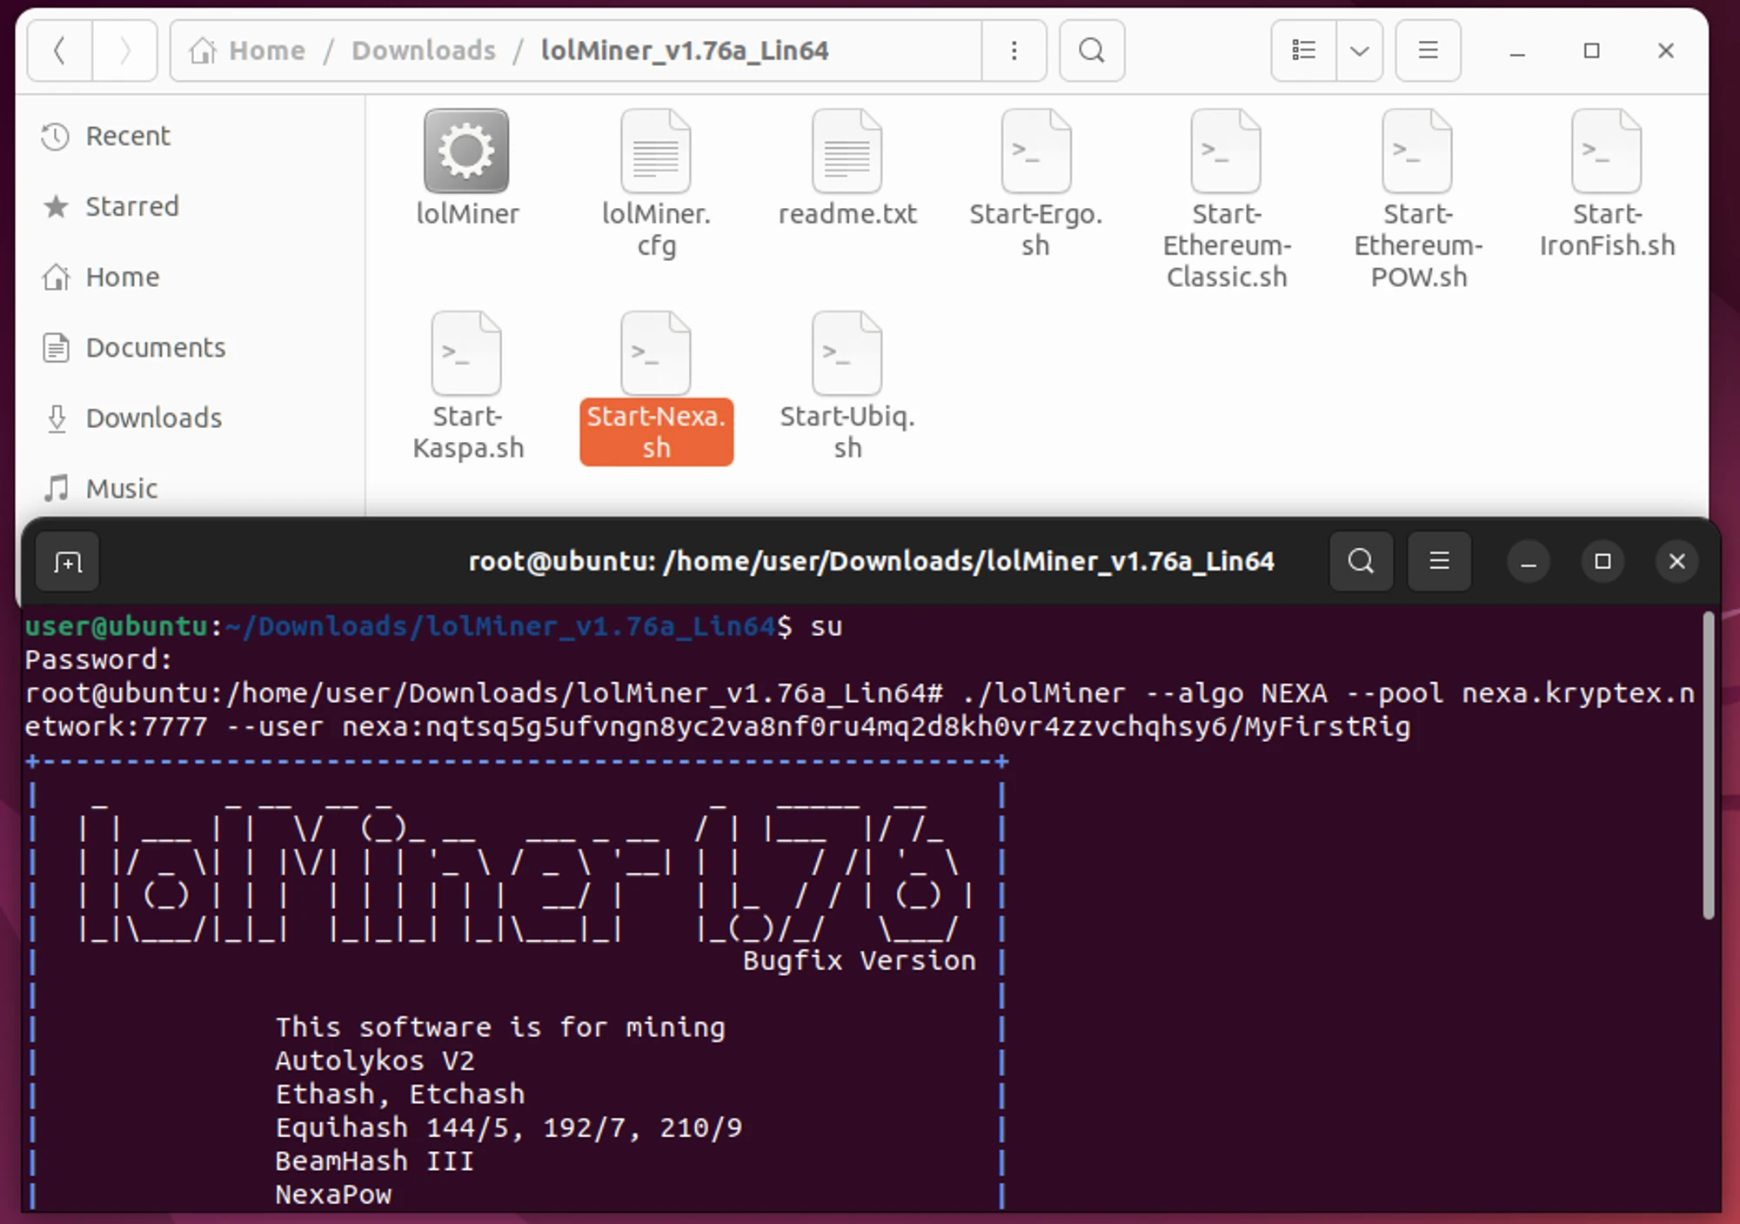Open the terminal hamburger menu
The height and width of the screenshot is (1224, 1740).
tap(1439, 561)
